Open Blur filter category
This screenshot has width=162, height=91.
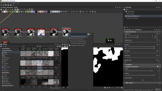[5, 61]
